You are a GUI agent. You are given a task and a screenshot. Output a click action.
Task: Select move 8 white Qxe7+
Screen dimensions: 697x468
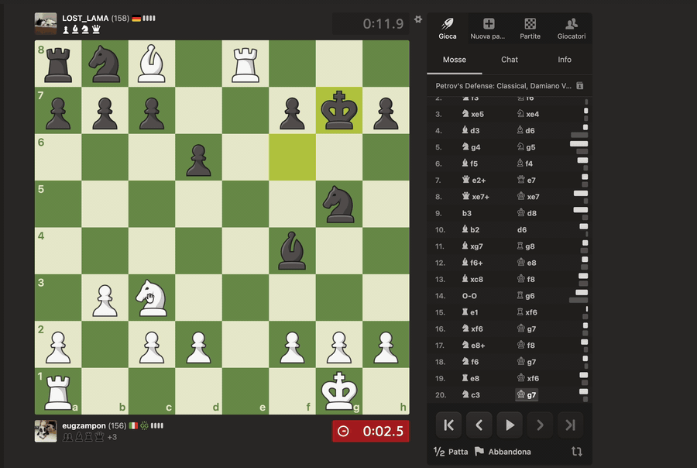pyautogui.click(x=475, y=197)
